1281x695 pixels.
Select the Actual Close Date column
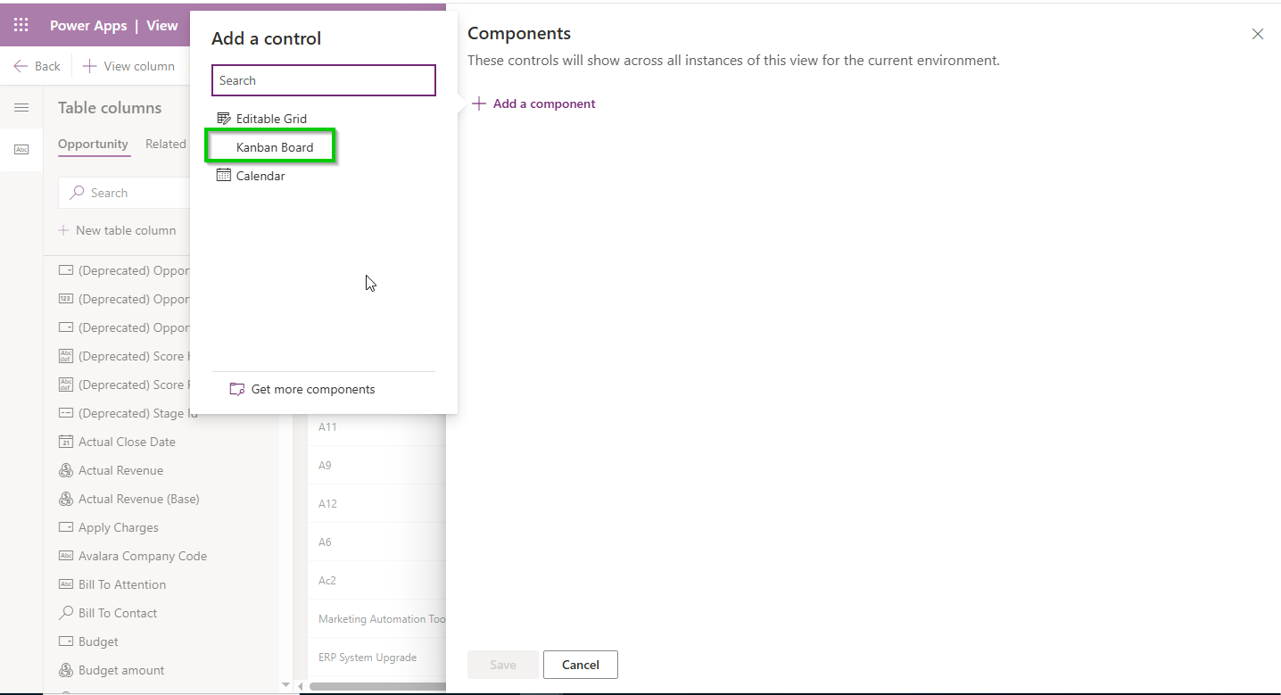tap(126, 442)
